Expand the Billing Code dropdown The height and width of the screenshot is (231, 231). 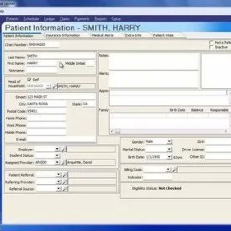pyautogui.click(x=168, y=170)
